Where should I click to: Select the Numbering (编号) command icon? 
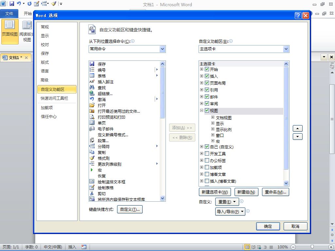tap(92, 70)
